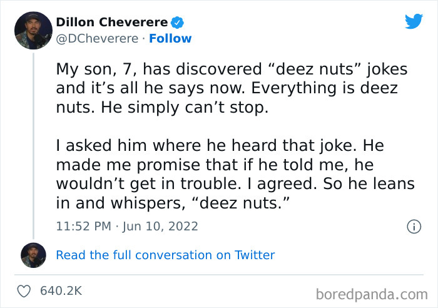Click the 11:52 PM time stamp
This screenshot has width=438, height=308.
[x=82, y=226]
